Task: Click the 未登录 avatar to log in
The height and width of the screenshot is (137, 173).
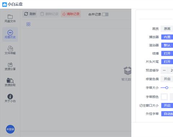Action: point(10,129)
